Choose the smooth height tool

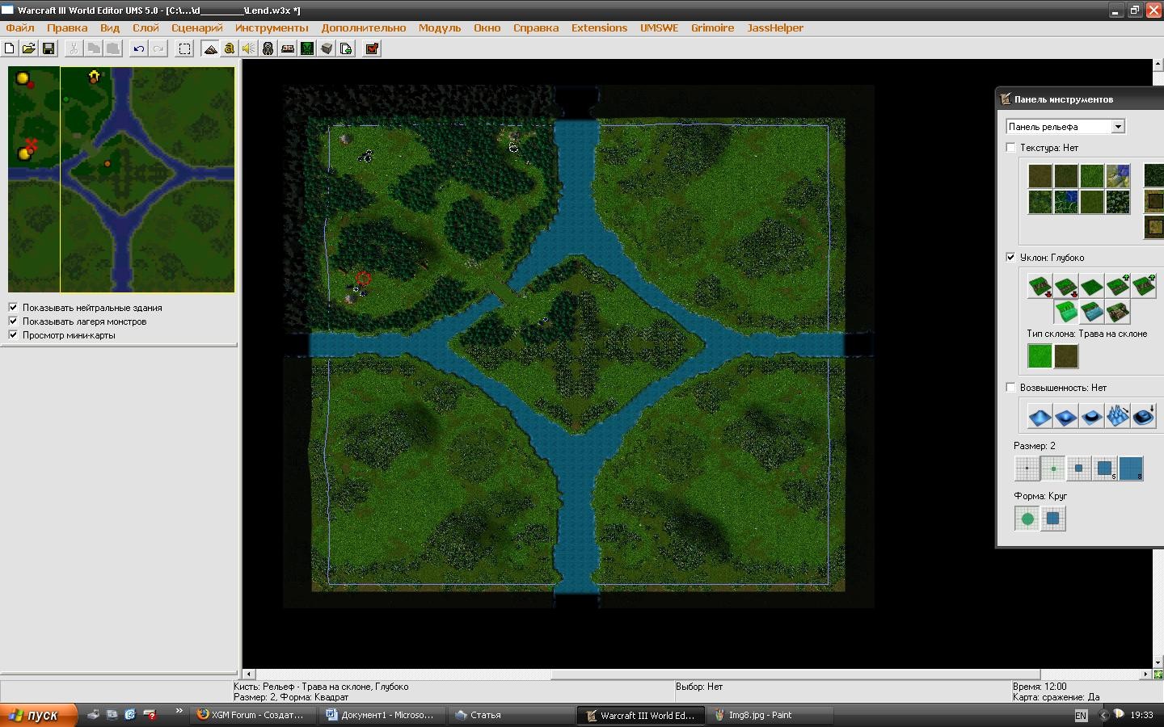point(1143,416)
